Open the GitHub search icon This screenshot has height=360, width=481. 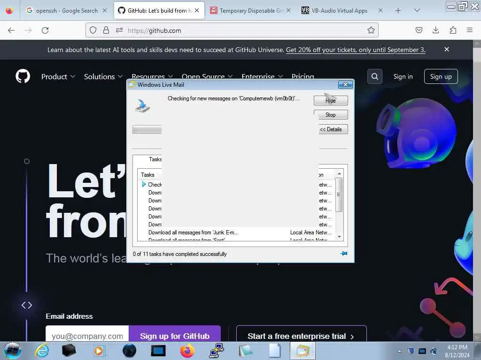[374, 76]
